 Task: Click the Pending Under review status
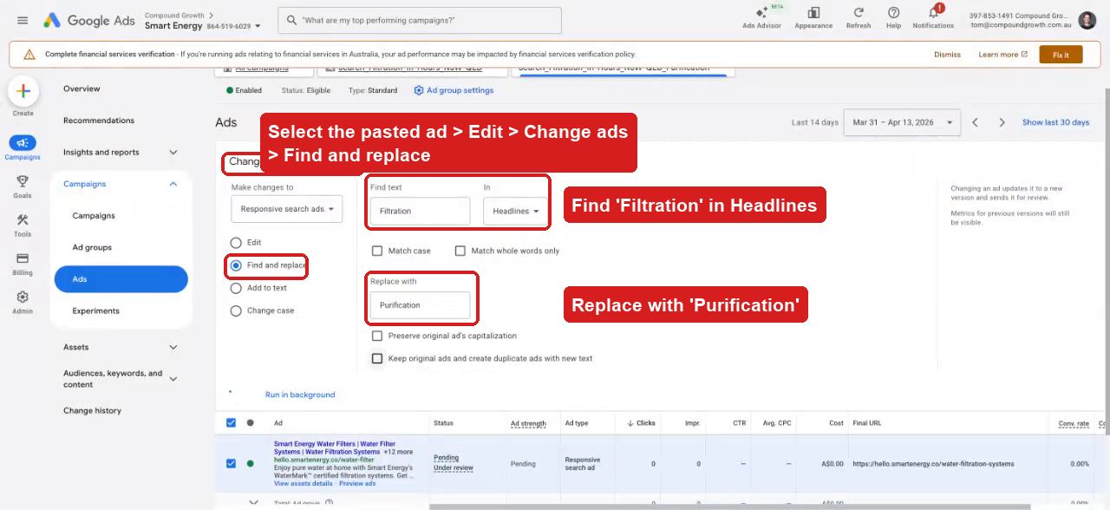pos(453,463)
